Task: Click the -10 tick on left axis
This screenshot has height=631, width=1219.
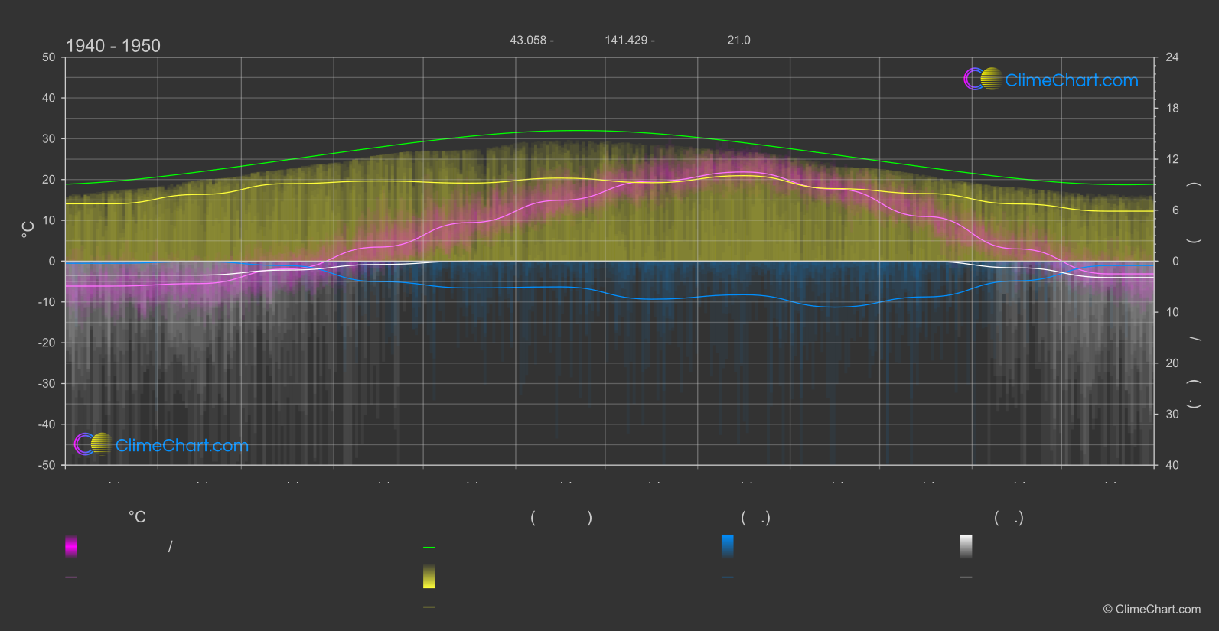Action: pos(47,302)
